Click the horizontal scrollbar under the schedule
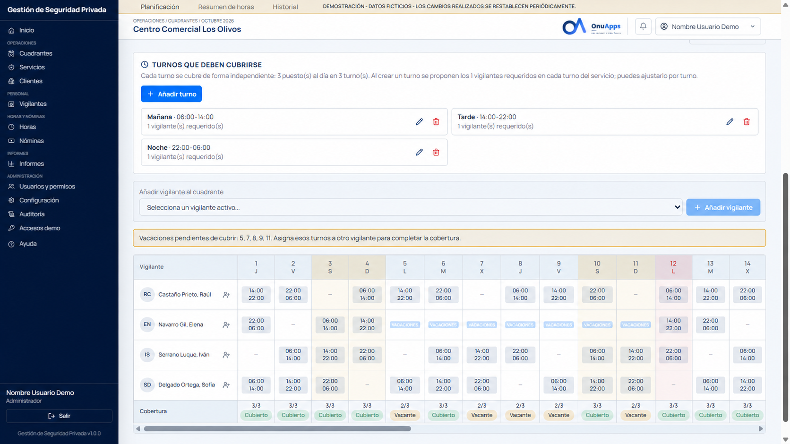 (x=277, y=429)
